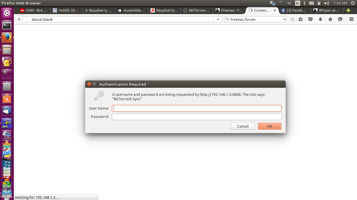The image size is (357, 200).
Task: Open the bookmarks list icon
Action: tap(301, 19)
